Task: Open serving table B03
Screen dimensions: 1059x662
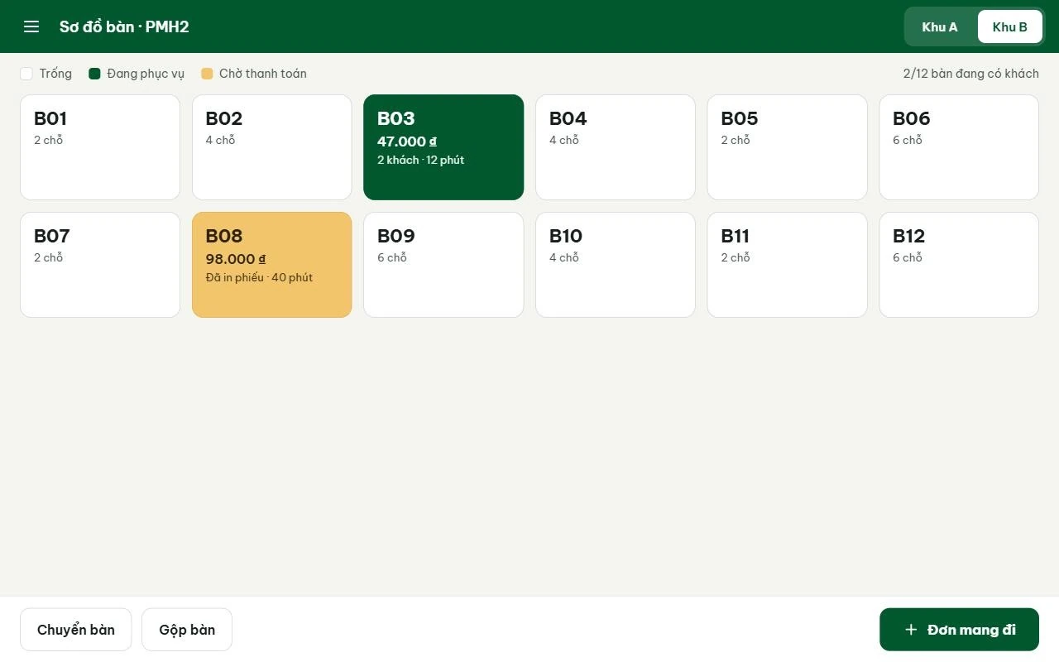Action: [x=443, y=147]
